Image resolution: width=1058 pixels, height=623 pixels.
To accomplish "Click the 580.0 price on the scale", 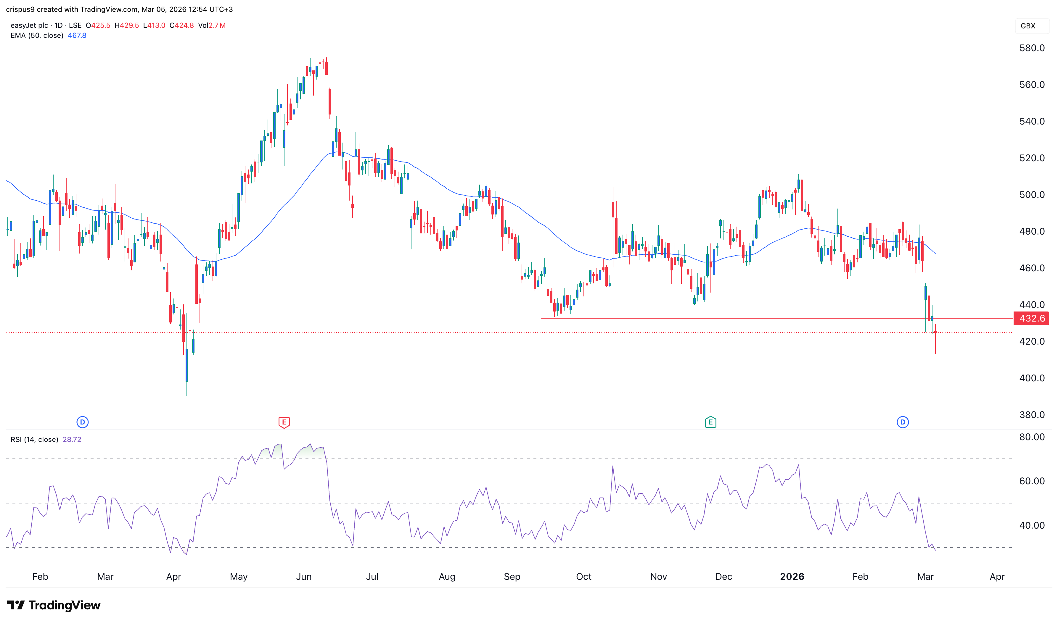I will (x=1032, y=48).
